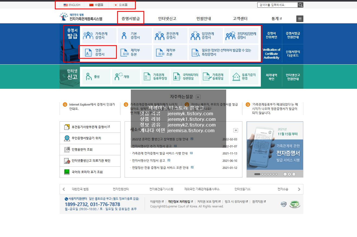Open 처리내역 확인 button
The image size is (357, 237).
coord(271,77)
